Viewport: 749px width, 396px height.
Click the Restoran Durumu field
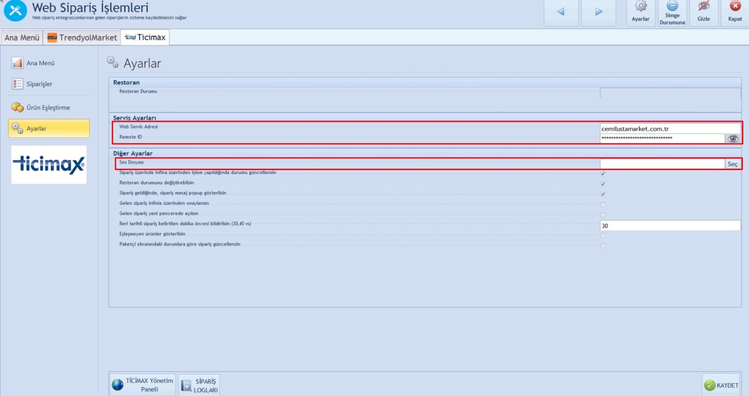pyautogui.click(x=670, y=93)
